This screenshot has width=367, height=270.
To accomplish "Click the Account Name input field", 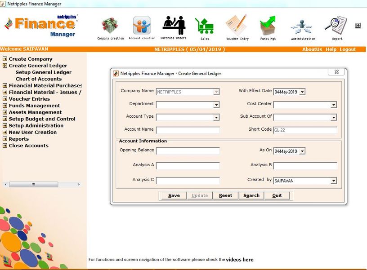I will coord(188,130).
